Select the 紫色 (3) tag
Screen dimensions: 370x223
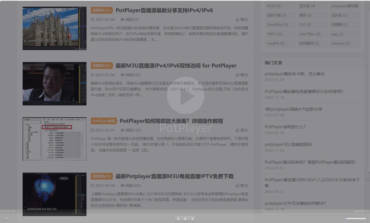(312, 15)
